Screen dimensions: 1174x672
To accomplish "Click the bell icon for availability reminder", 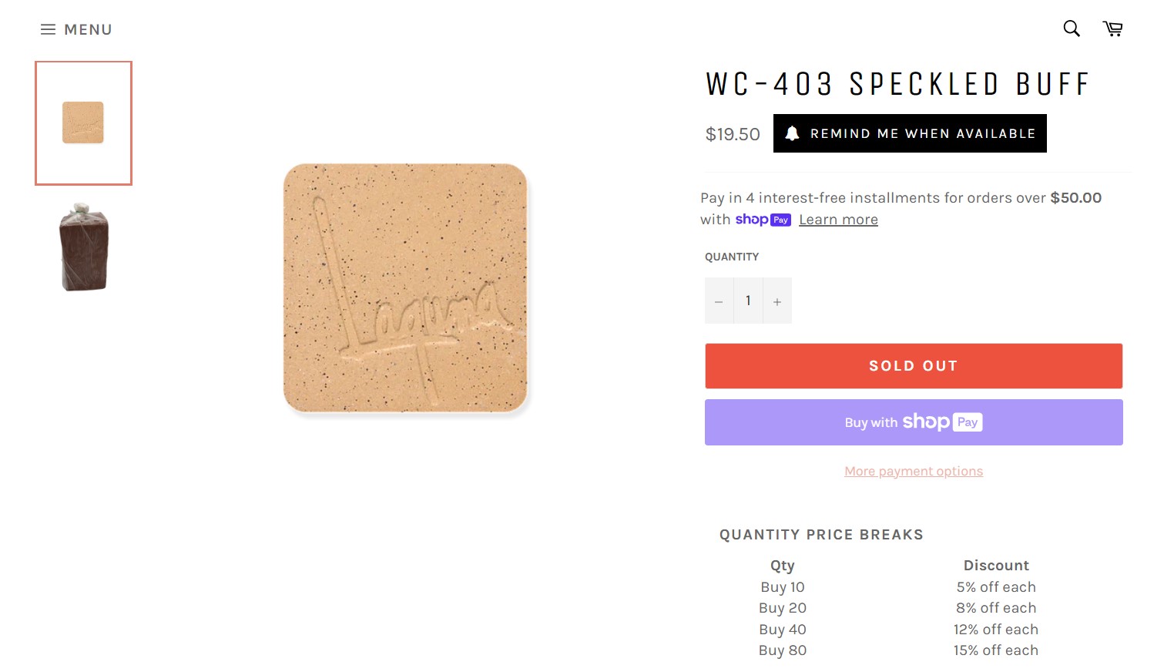I will click(x=792, y=133).
